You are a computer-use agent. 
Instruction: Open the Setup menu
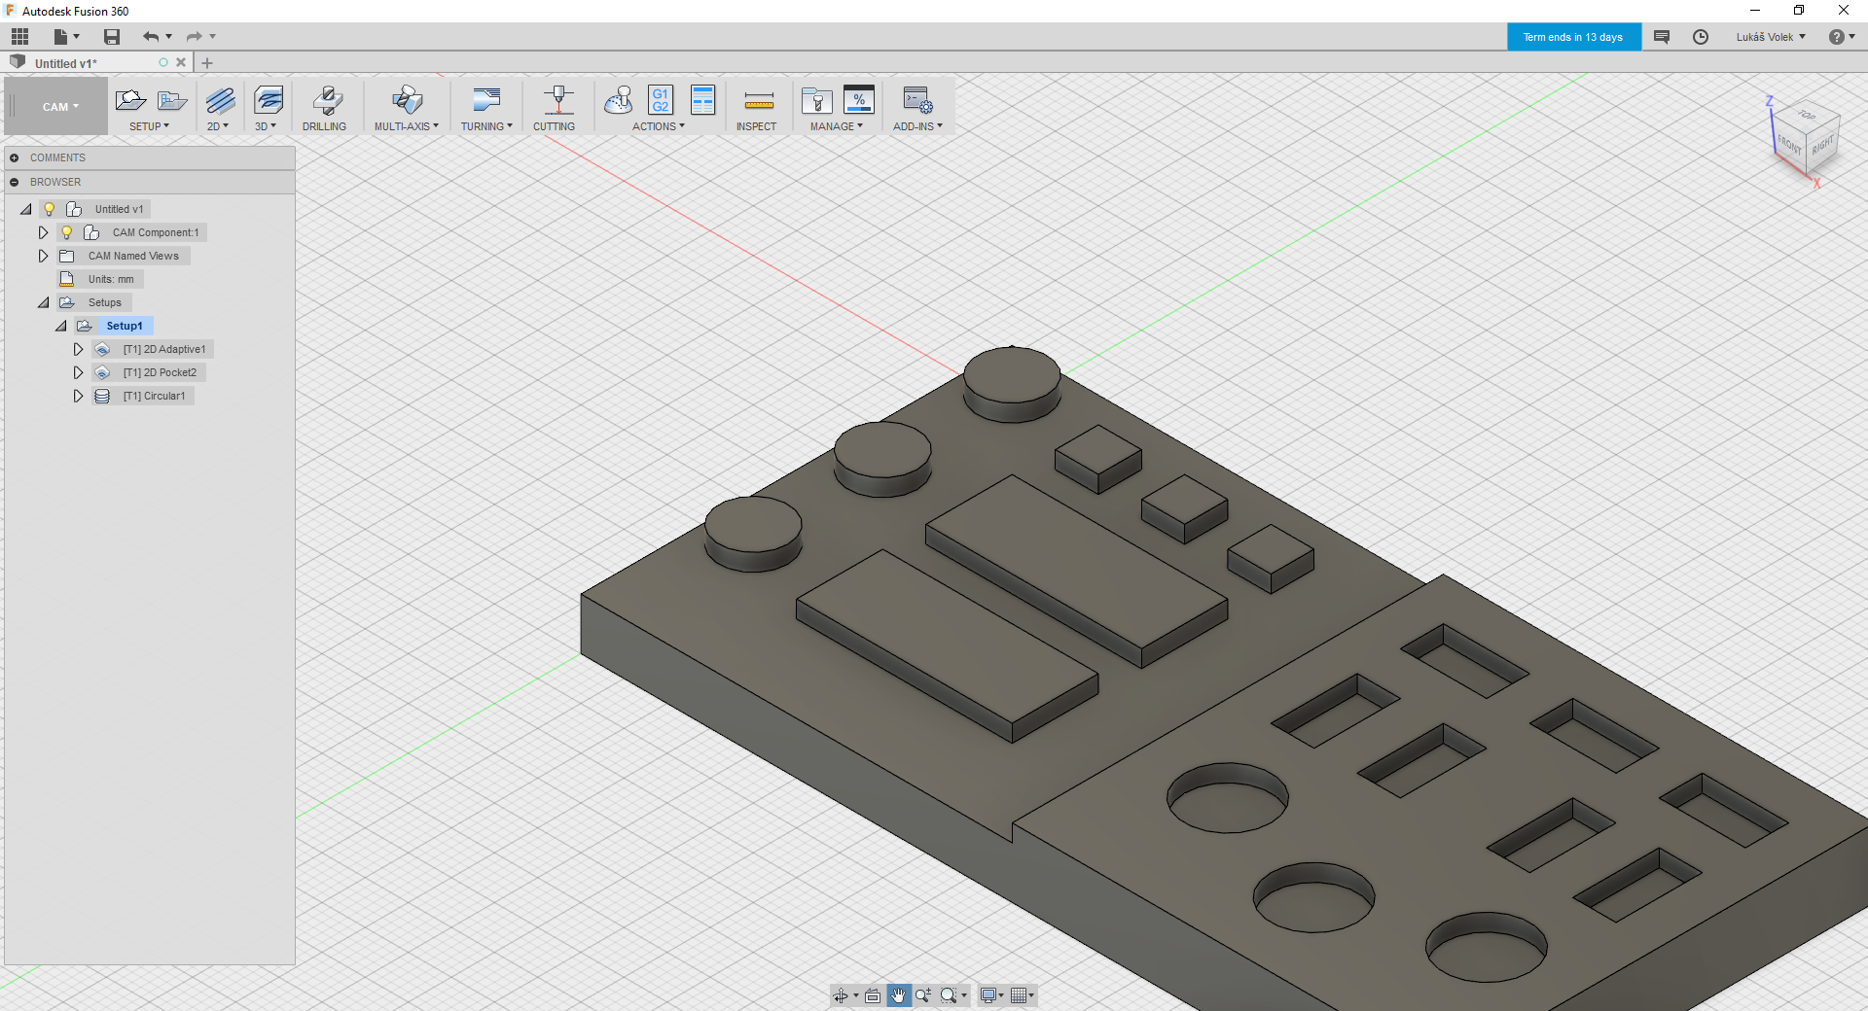pos(149,126)
